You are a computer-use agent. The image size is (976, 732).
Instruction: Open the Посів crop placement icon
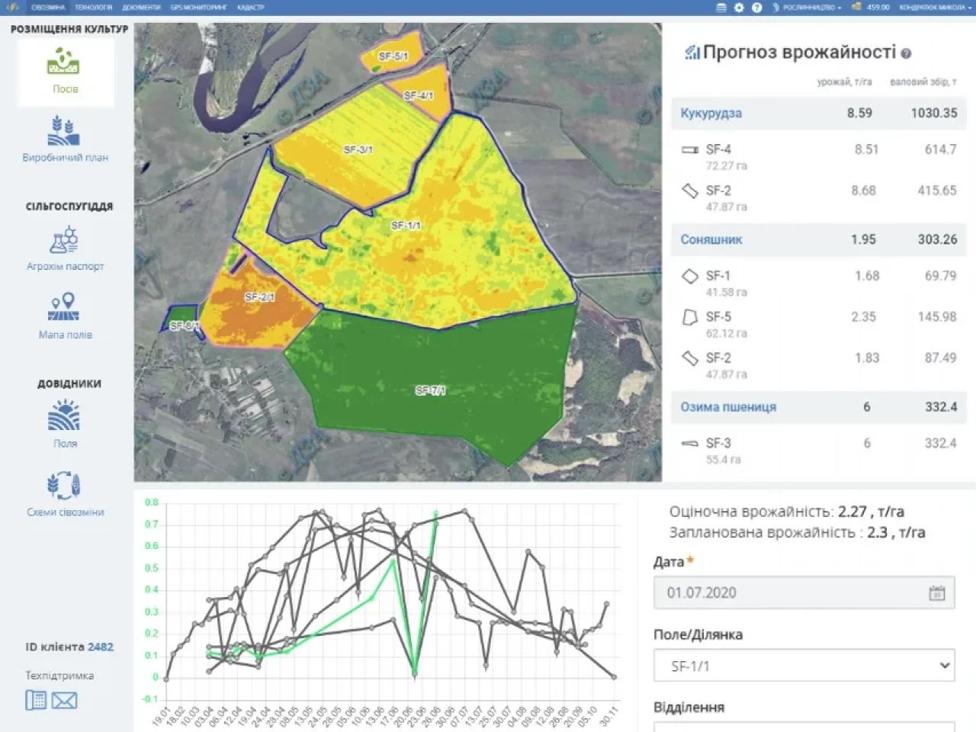point(65,70)
